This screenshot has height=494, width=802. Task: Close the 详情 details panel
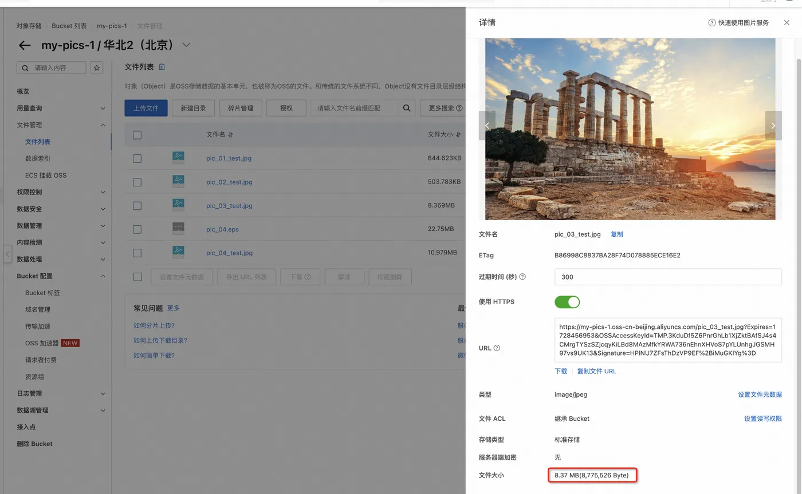787,23
